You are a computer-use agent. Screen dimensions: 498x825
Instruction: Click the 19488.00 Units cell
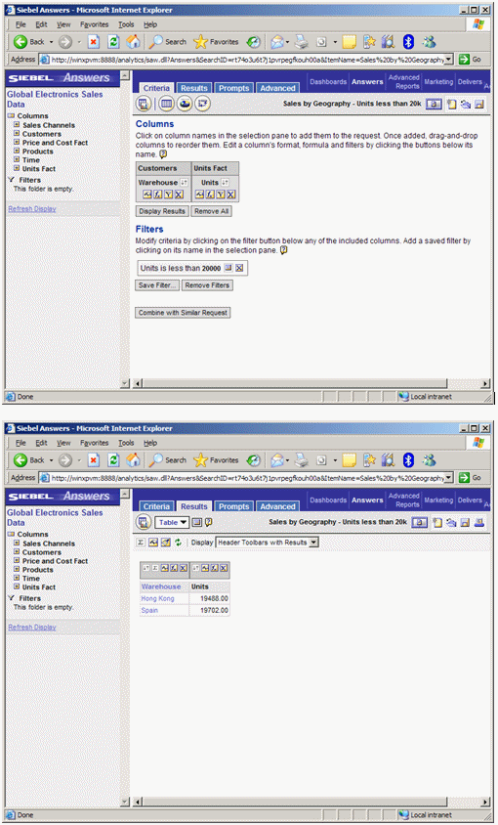click(209, 598)
